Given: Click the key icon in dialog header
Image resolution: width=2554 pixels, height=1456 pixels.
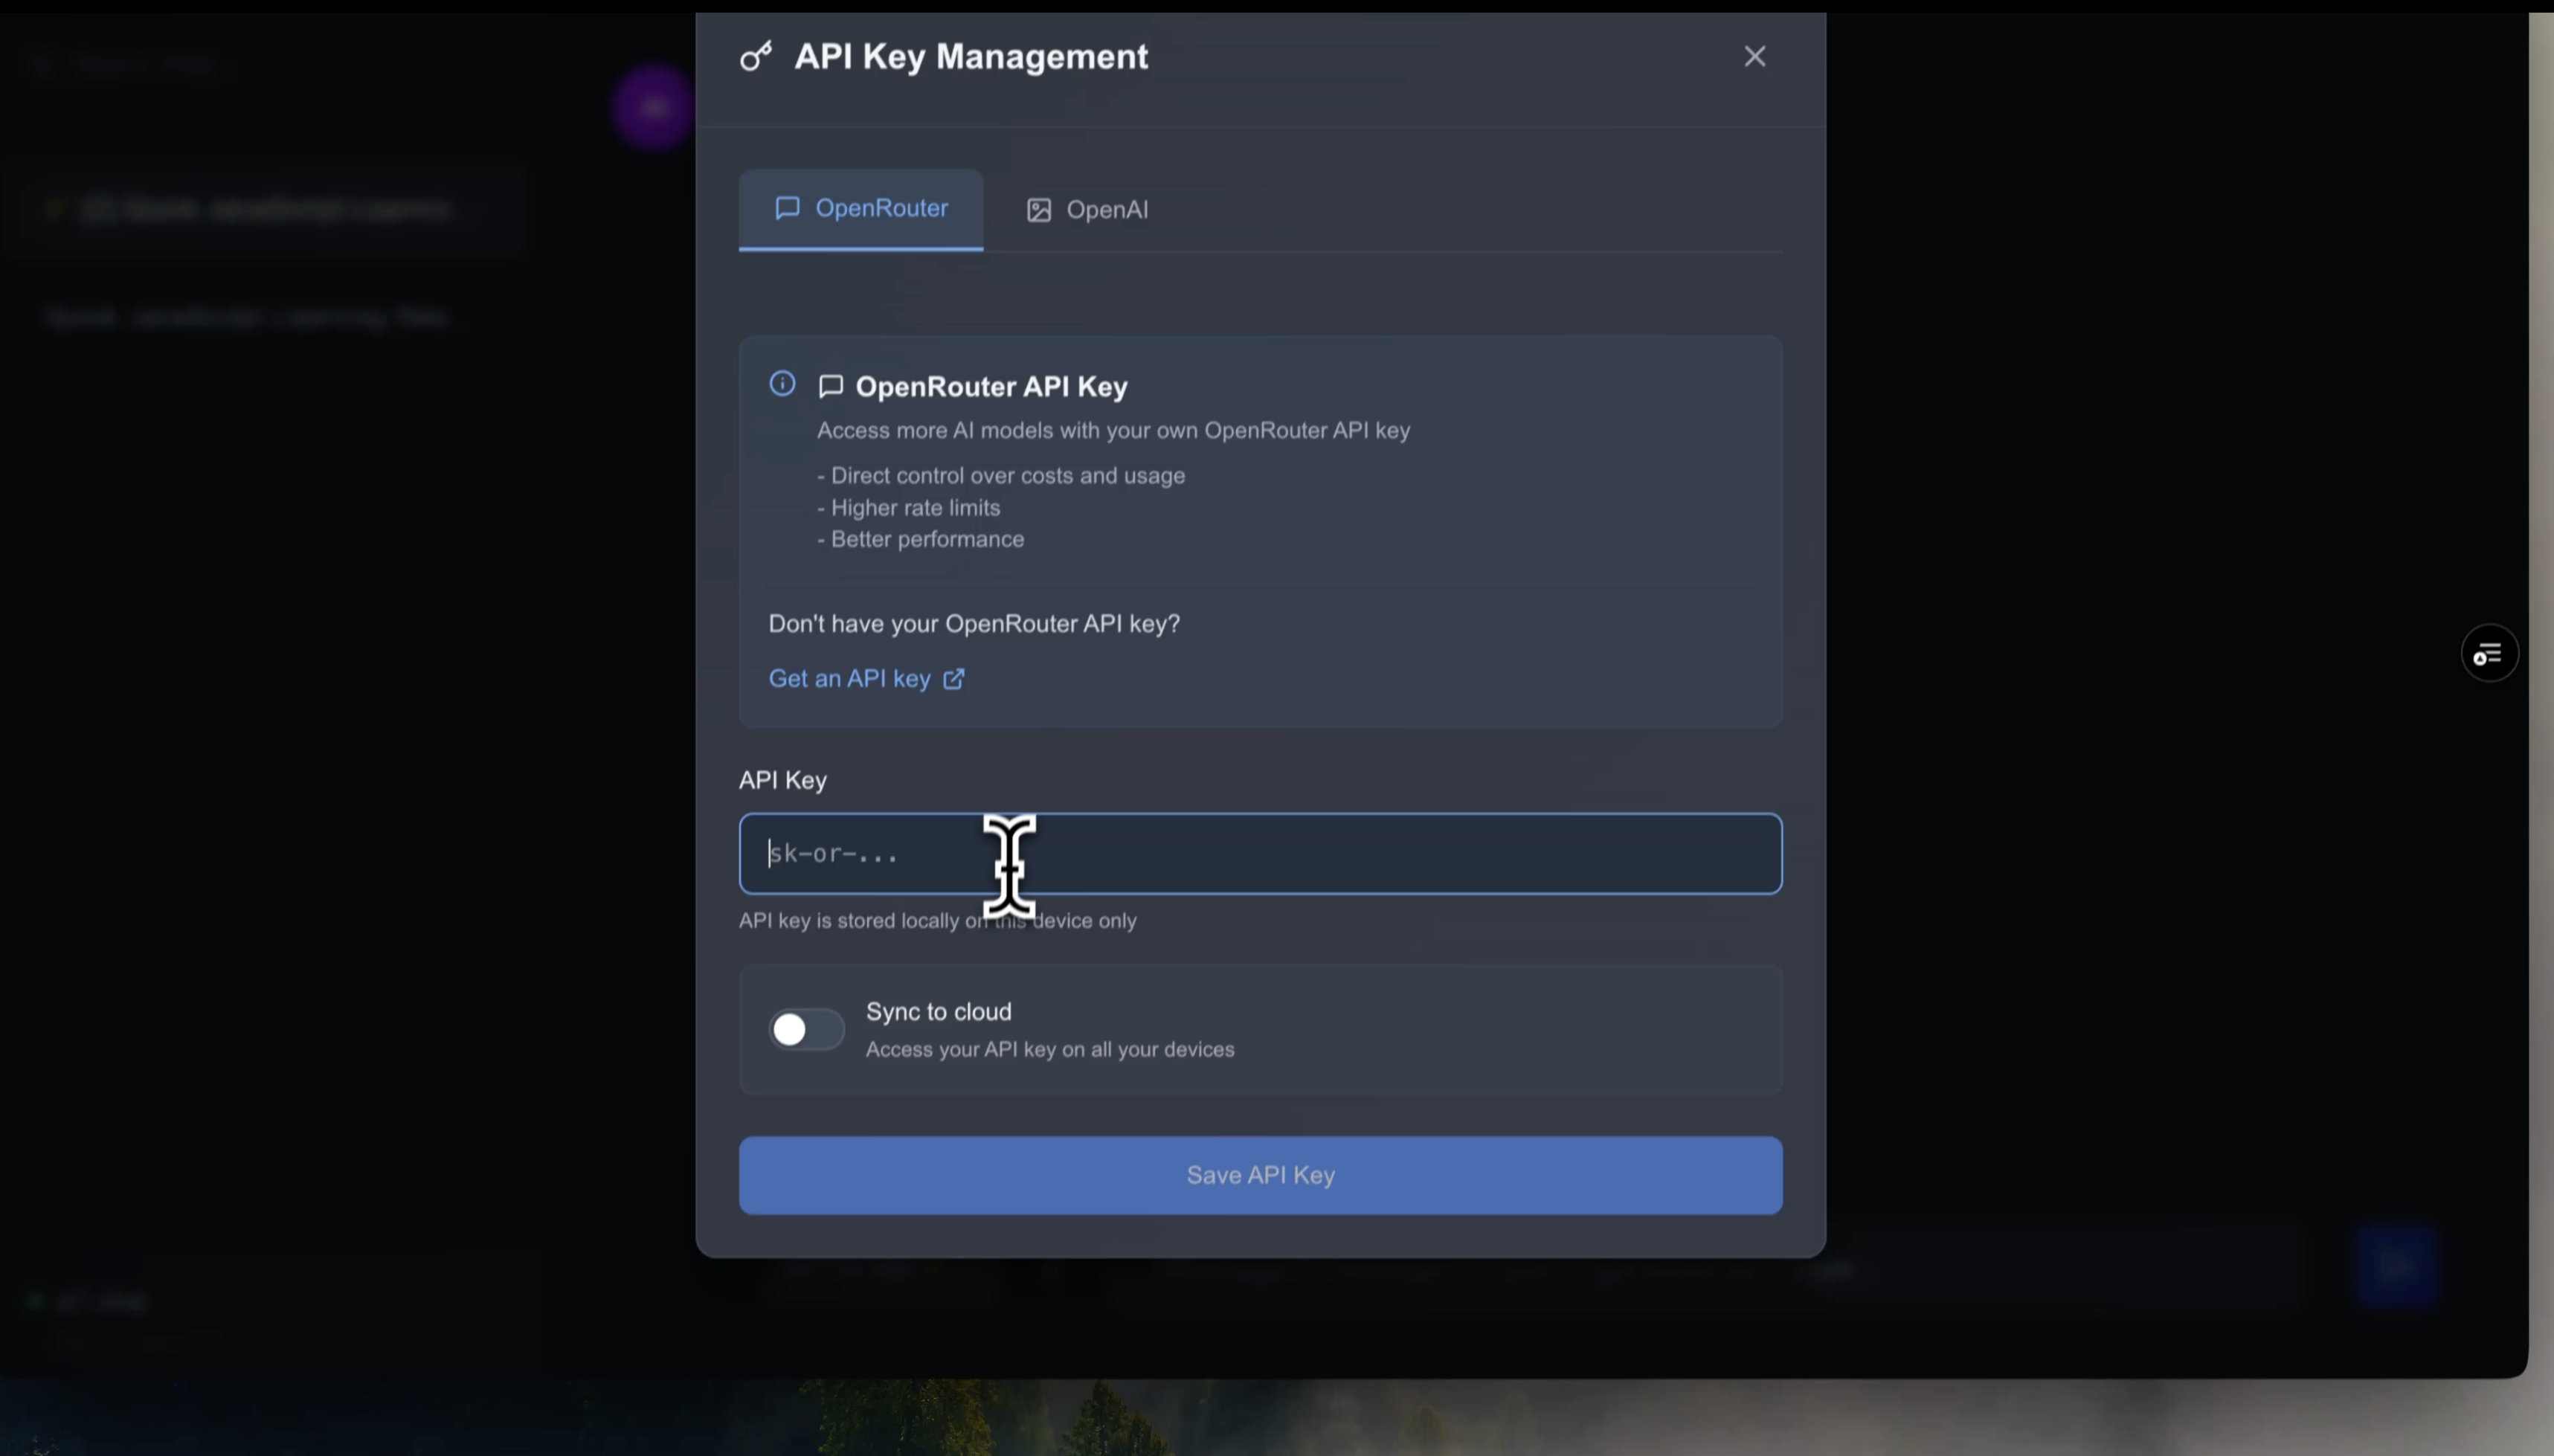Looking at the screenshot, I should [756, 56].
